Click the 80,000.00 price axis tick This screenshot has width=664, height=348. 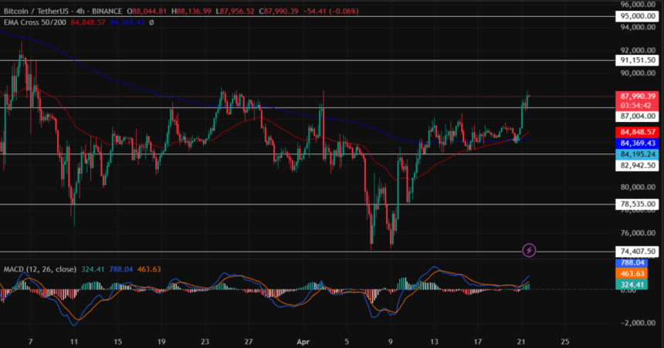[638, 188]
